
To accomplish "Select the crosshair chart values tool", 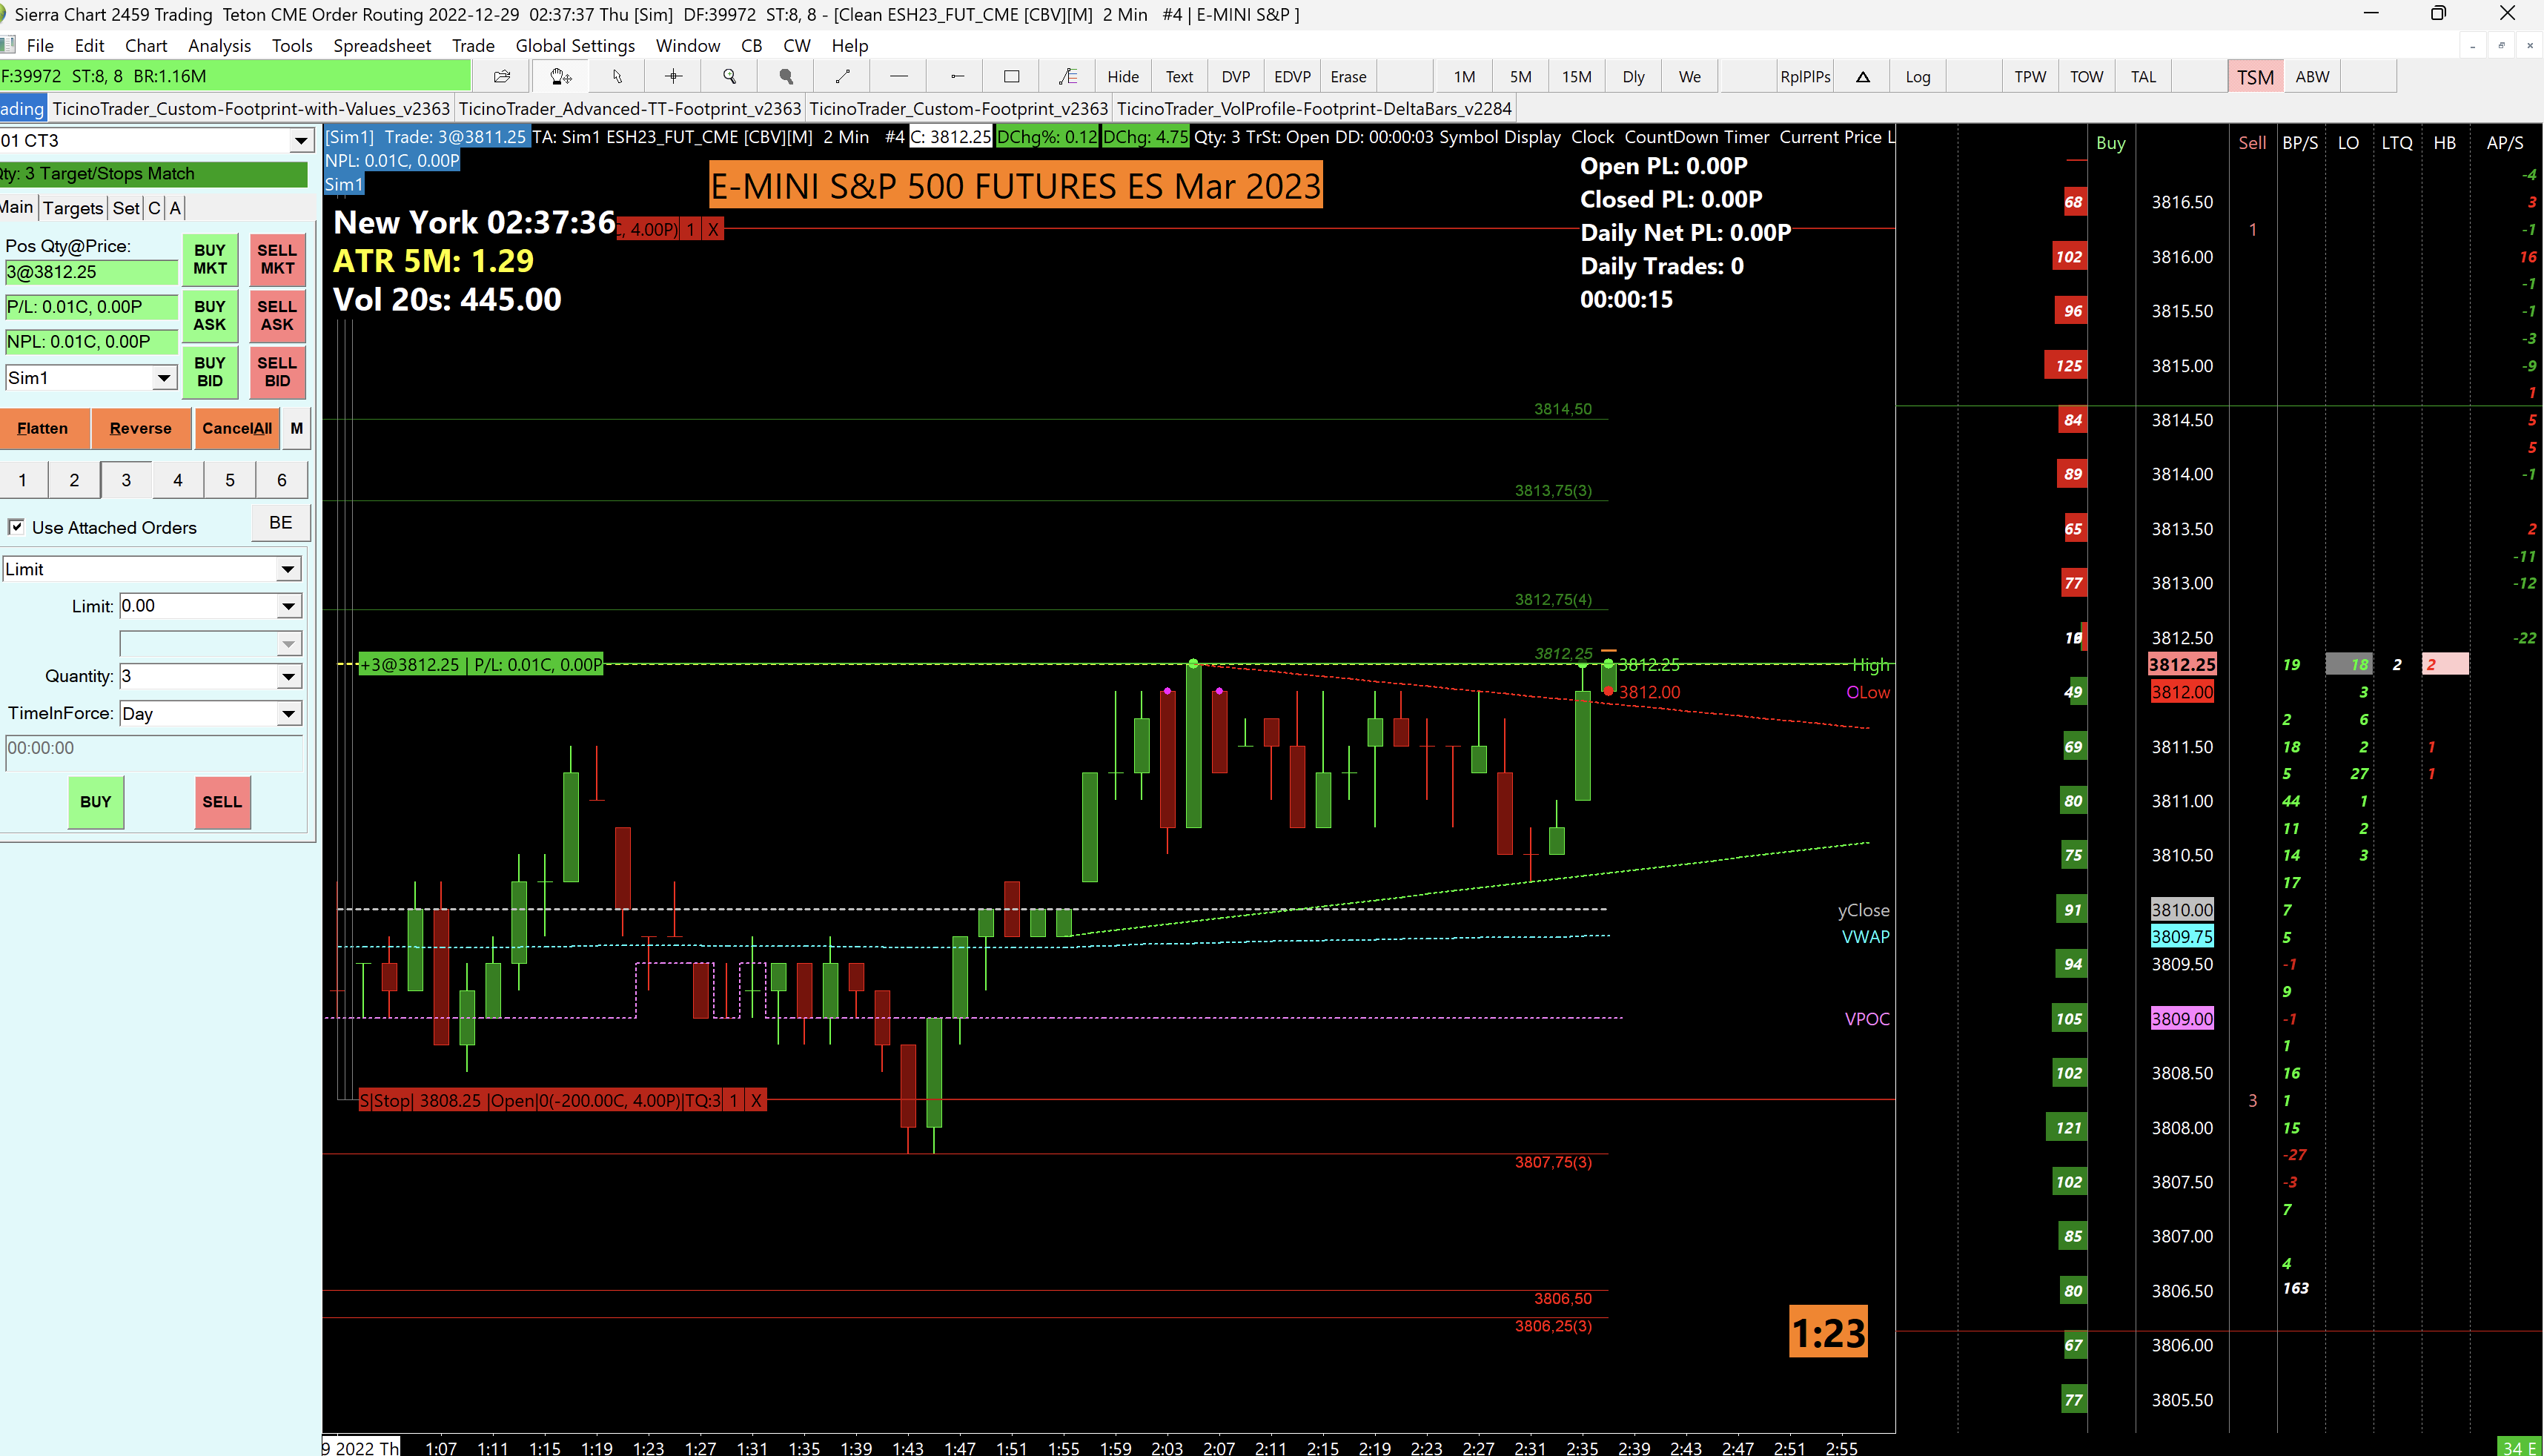I will [x=674, y=77].
